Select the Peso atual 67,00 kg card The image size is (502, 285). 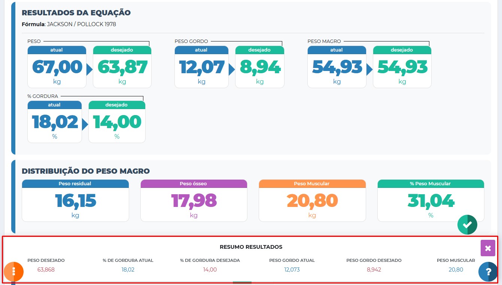pyautogui.click(x=57, y=67)
